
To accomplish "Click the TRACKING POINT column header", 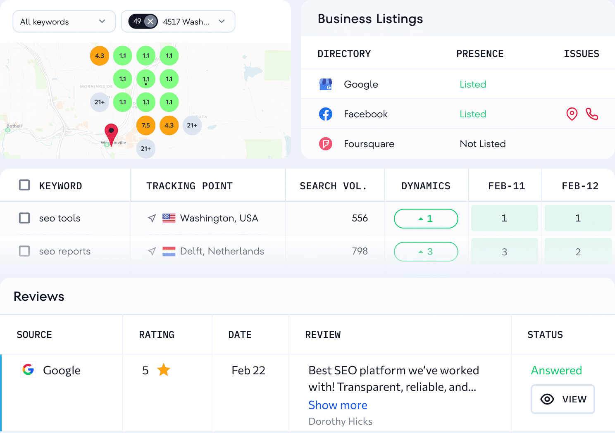I will (189, 186).
